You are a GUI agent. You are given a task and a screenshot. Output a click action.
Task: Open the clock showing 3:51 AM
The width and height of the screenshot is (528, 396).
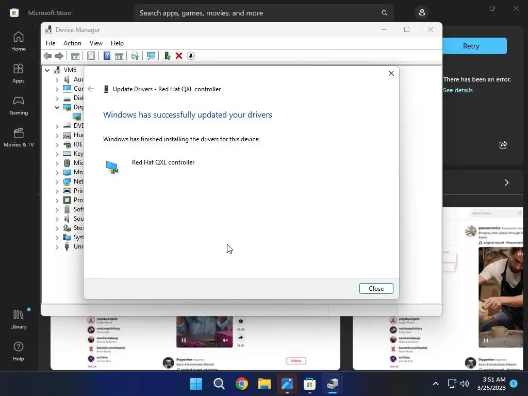point(491,384)
